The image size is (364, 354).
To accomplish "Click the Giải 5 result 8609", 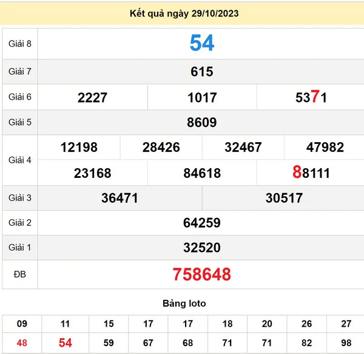I will [201, 123].
